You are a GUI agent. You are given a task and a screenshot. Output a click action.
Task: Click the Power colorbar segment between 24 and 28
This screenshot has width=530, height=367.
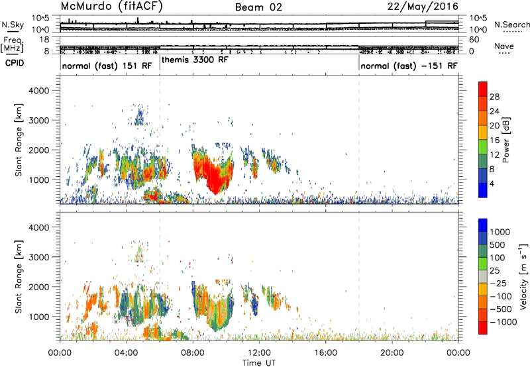[483, 103]
